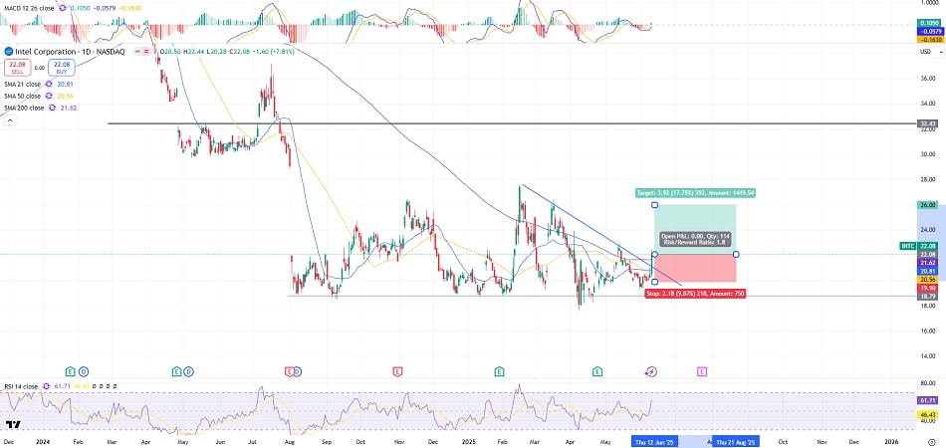Click the TradingView logo
The image size is (946, 448).
[x=13, y=424]
